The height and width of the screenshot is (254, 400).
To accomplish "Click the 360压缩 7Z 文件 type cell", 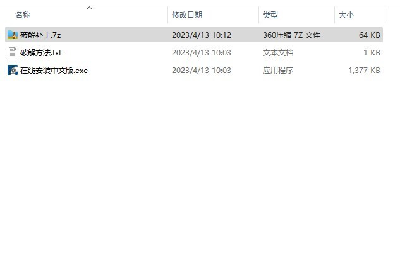I will pos(291,35).
